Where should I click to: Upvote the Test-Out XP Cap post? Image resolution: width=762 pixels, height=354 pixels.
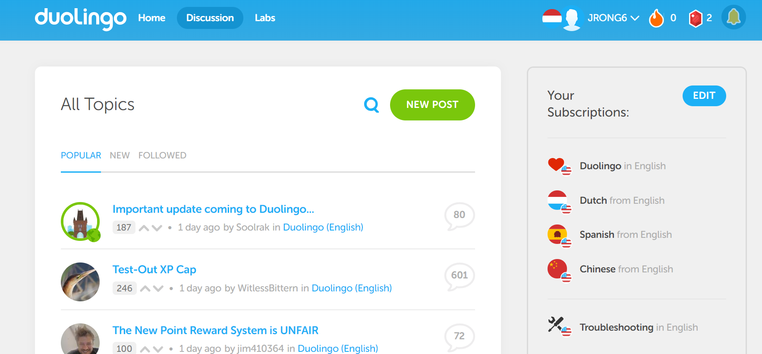pyautogui.click(x=145, y=288)
